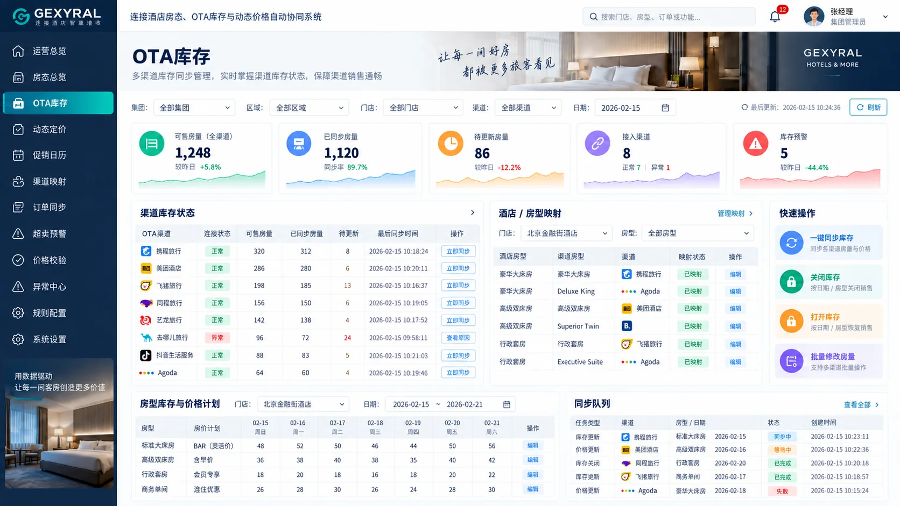Image resolution: width=900 pixels, height=506 pixels.
Task: Expand 渠道库存状态 panel chevron
Action: coord(473,213)
